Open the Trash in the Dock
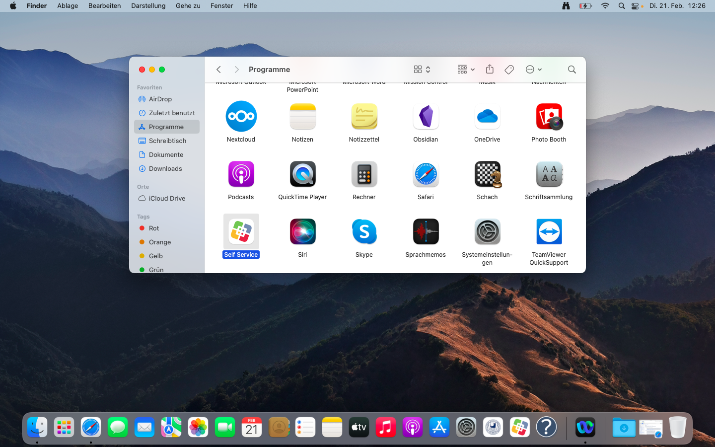The height and width of the screenshot is (447, 715). [x=677, y=427]
